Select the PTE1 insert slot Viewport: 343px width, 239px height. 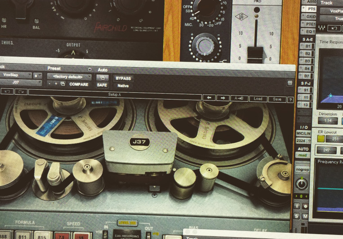pos(308,24)
